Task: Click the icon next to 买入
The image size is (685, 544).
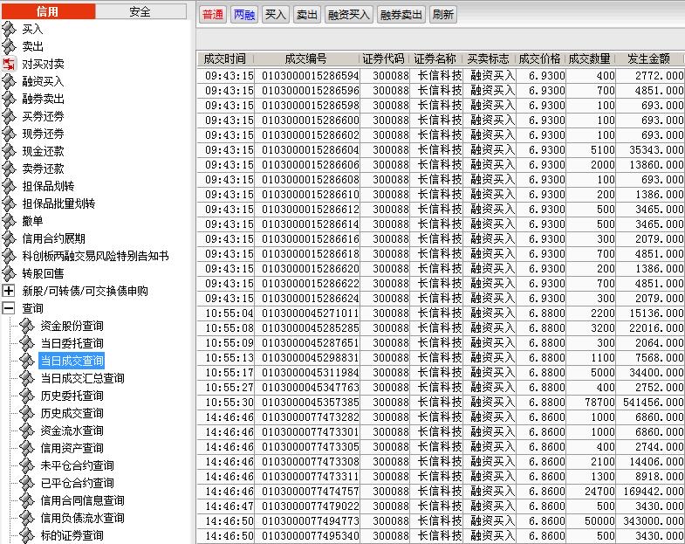Action: tap(9, 29)
